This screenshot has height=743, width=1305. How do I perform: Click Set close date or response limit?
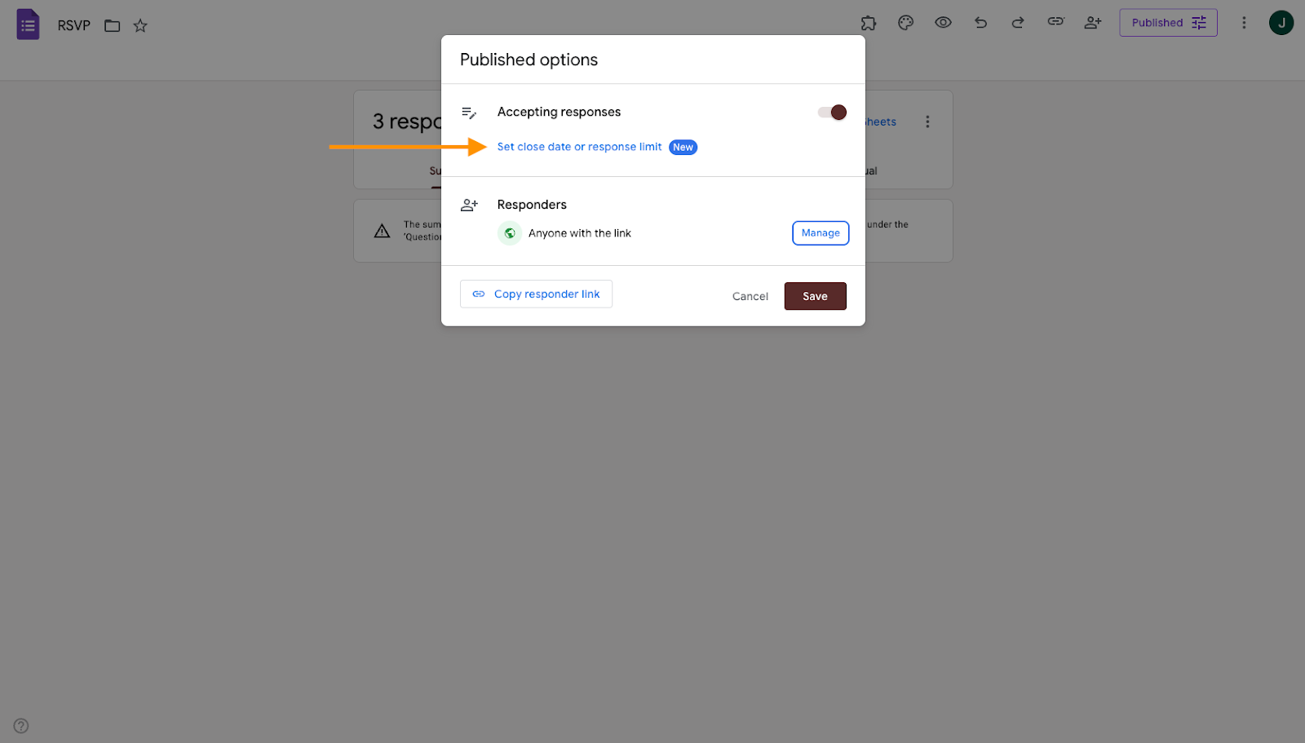[579, 147]
